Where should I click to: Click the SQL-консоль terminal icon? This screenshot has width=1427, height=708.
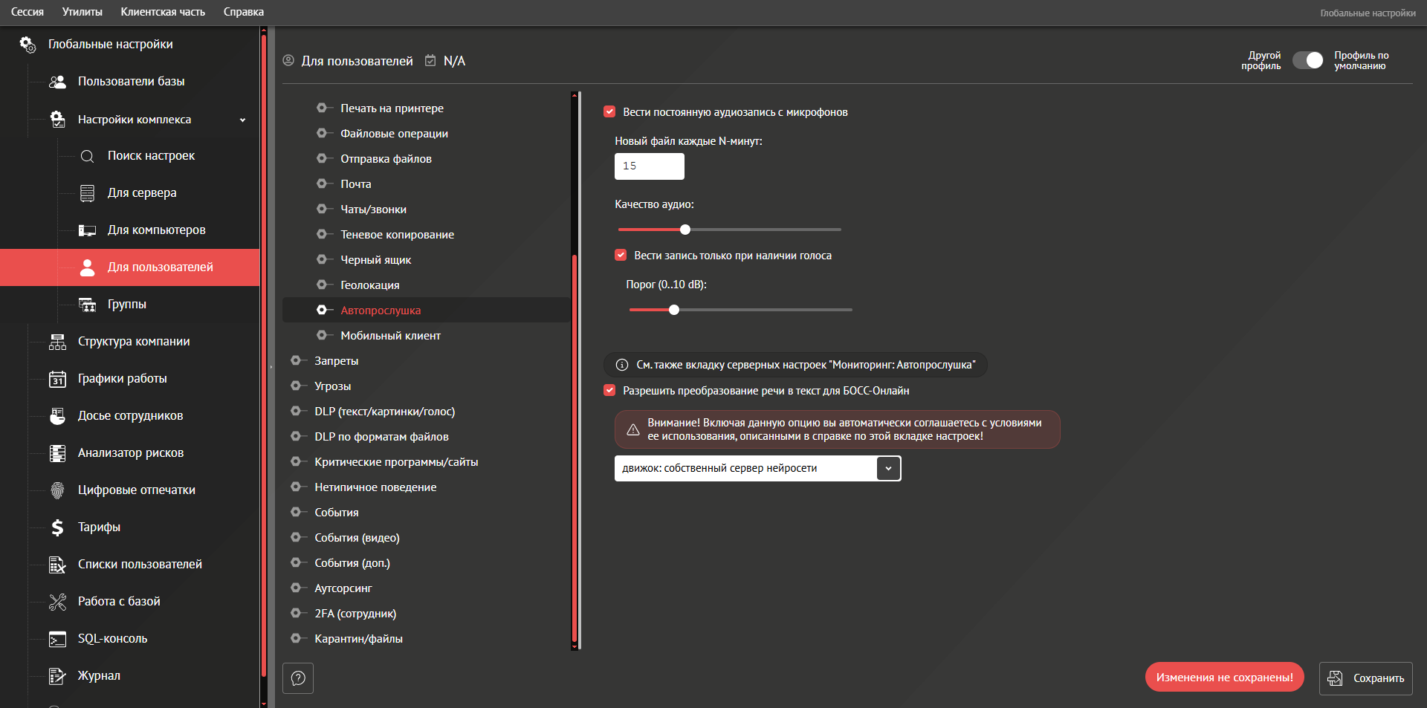click(x=57, y=639)
